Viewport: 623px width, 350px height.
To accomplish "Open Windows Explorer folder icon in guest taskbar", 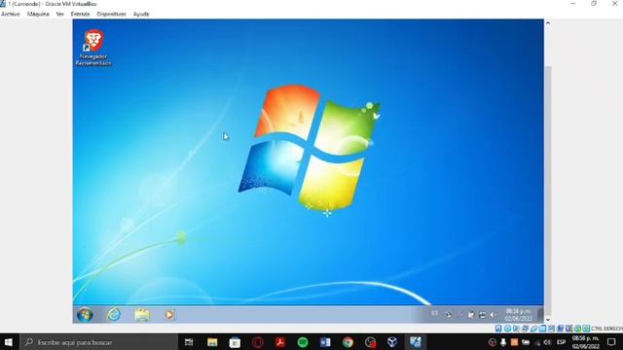I will (142, 315).
